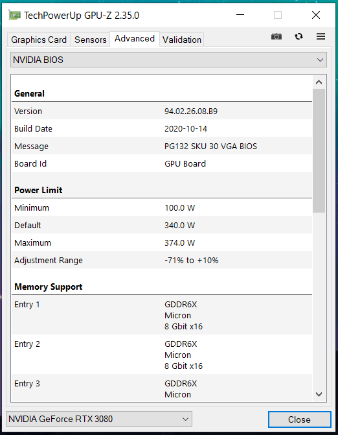Image resolution: width=338 pixels, height=435 pixels.
Task: Close the window with the X button
Action: tap(316, 15)
